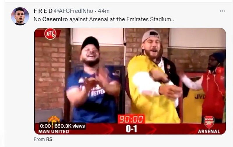The height and width of the screenshot is (147, 233).
Task: Open the tweet's three-dot more menu
Action: pyautogui.click(x=222, y=11)
